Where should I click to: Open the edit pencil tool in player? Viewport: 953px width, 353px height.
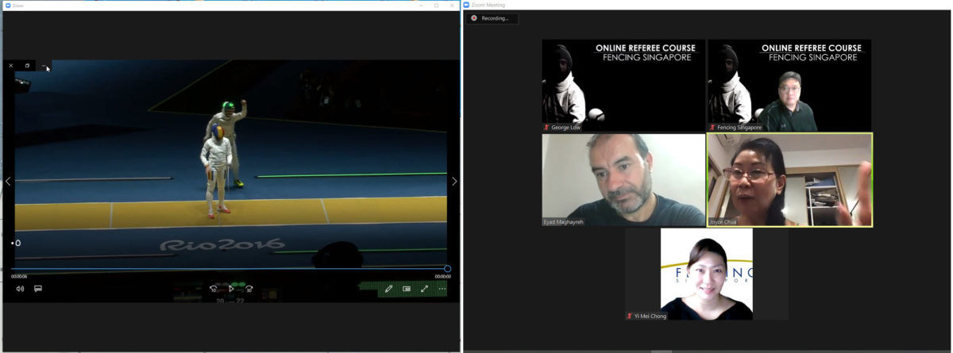point(388,289)
